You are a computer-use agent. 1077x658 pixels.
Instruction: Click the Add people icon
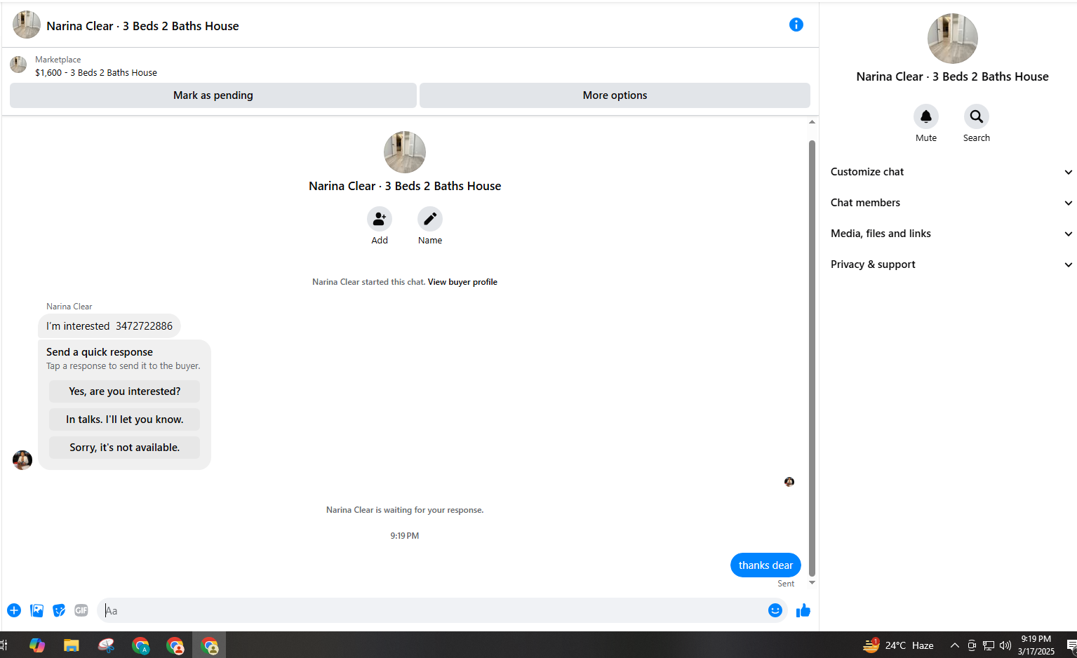(x=380, y=219)
